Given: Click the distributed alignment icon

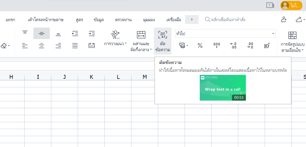Looking at the screenshot, I should [92, 46].
